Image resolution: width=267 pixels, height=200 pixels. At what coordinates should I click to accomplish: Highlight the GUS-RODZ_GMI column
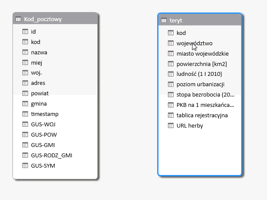(51, 155)
